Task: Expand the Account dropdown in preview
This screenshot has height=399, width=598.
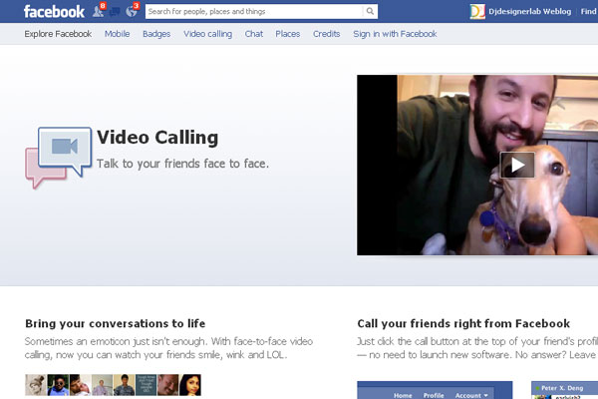Action: pyautogui.click(x=471, y=395)
